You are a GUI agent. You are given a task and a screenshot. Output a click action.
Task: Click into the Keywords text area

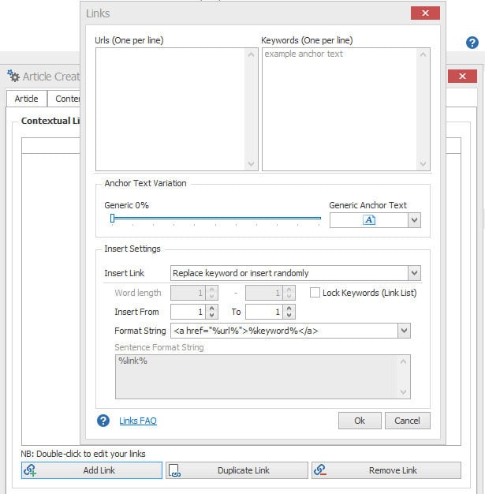pos(339,110)
